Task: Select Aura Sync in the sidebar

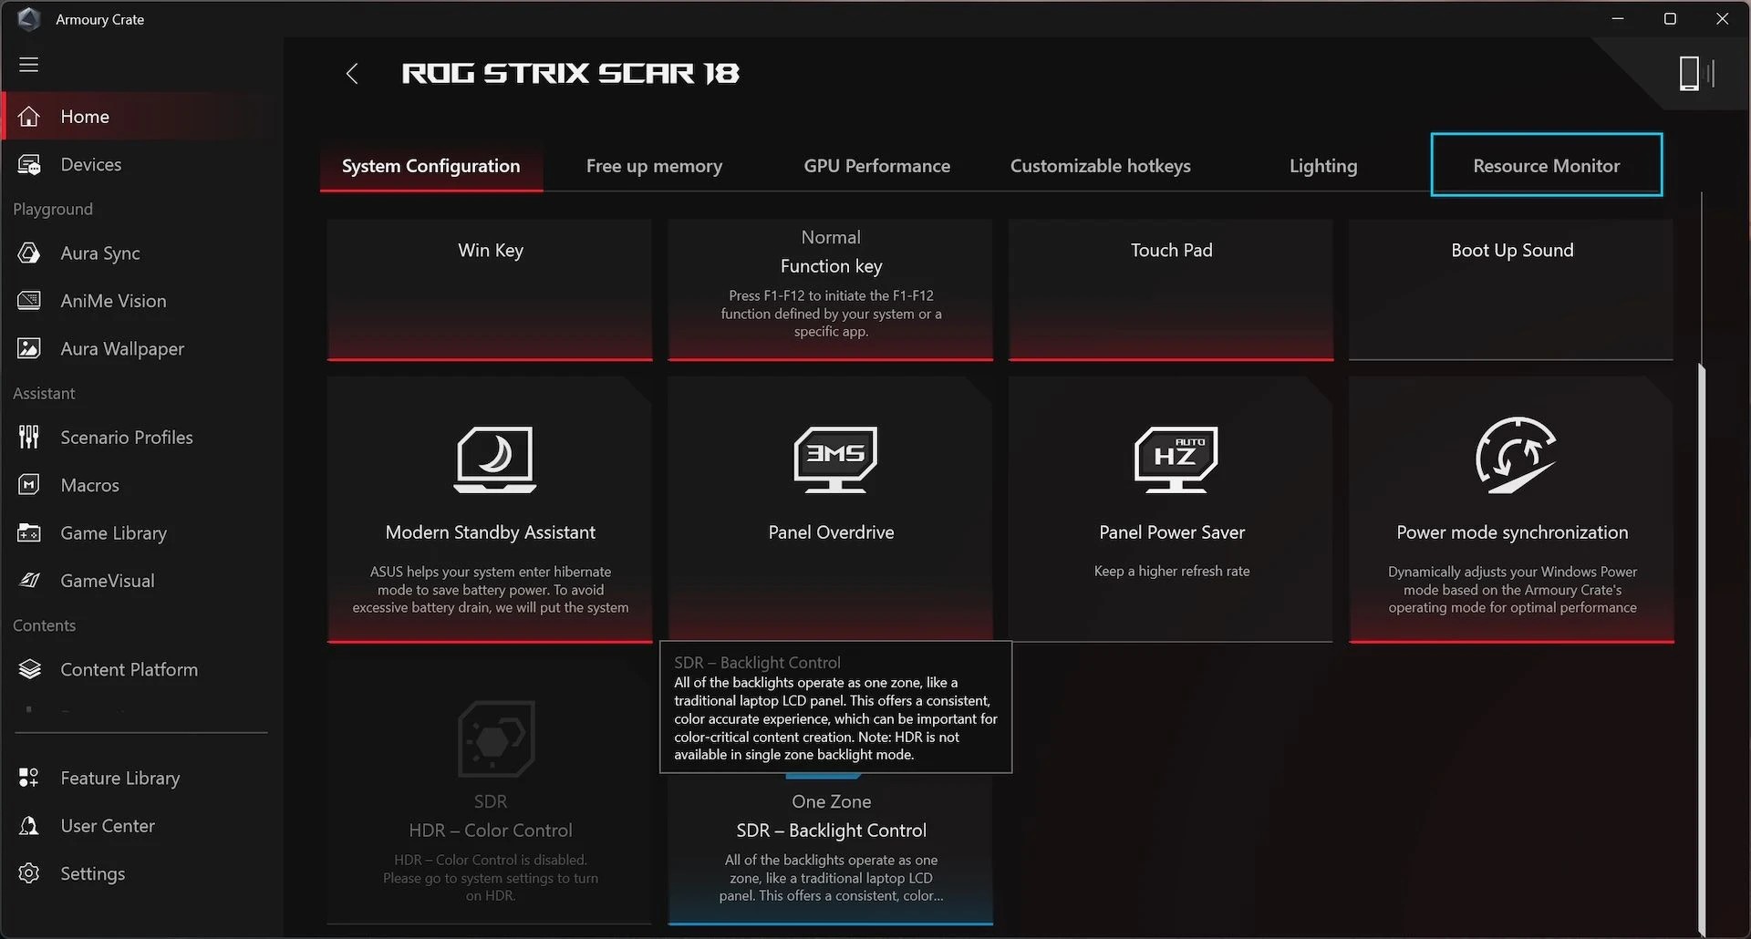Action: point(100,253)
